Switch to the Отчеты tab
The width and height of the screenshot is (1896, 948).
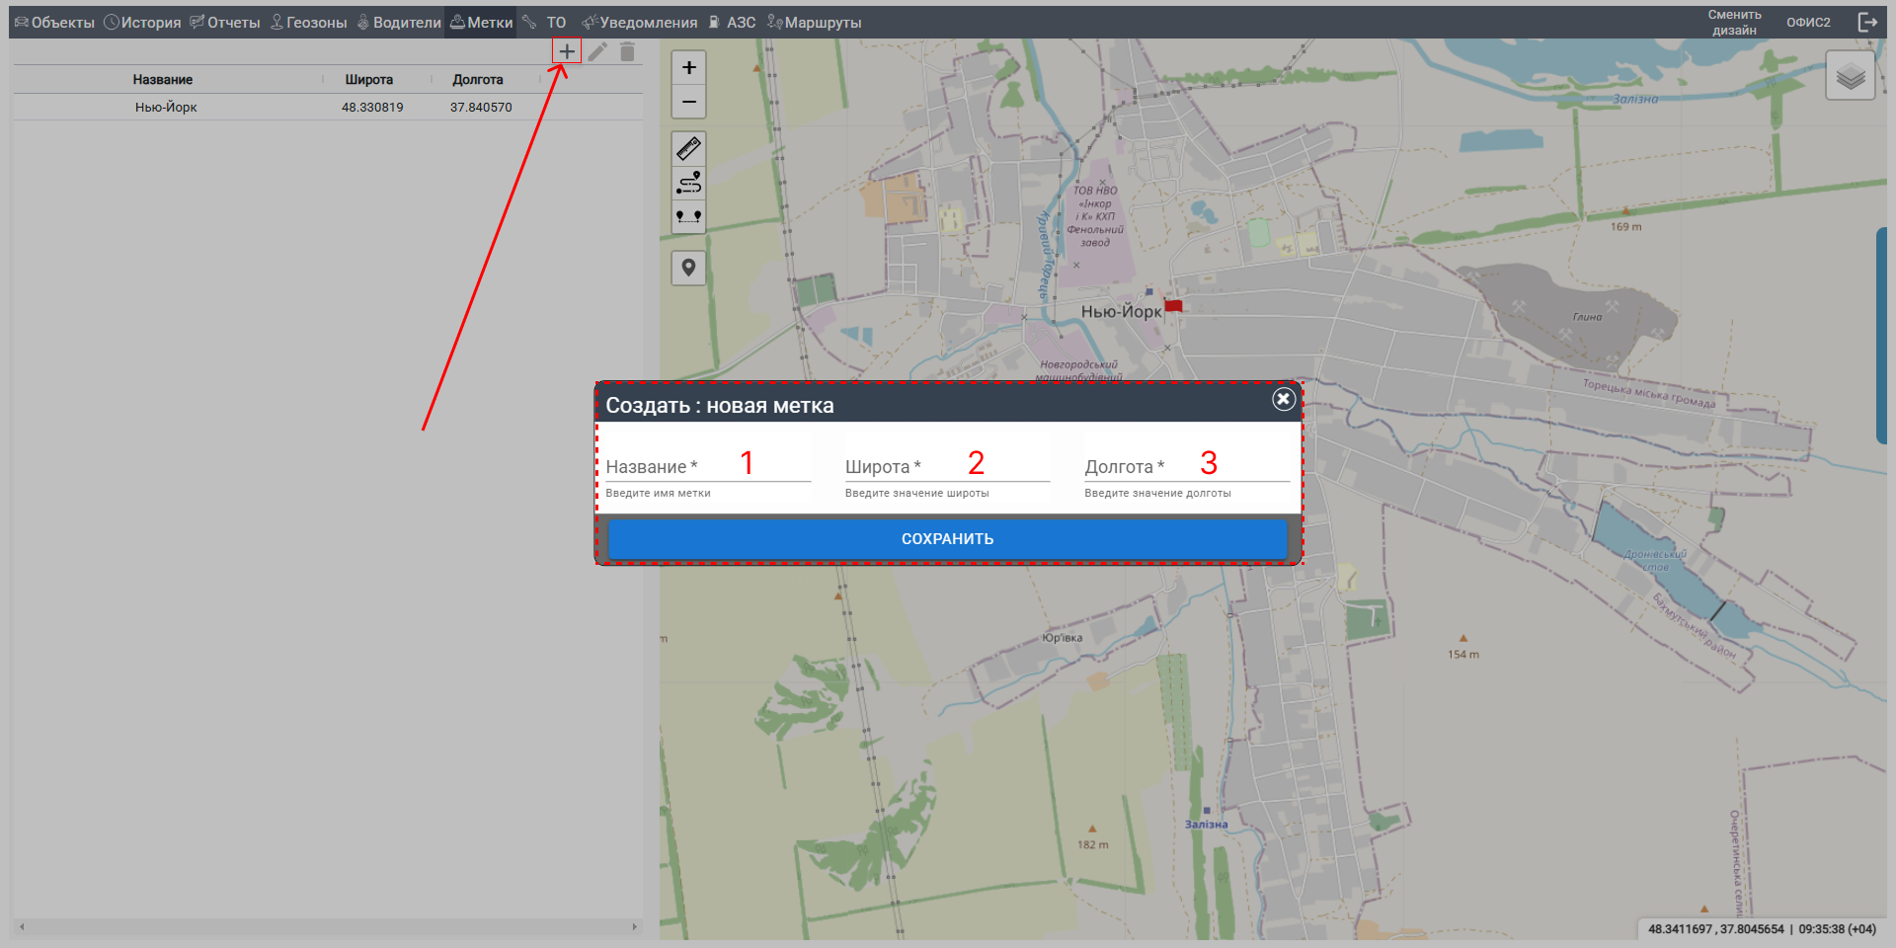coord(225,22)
